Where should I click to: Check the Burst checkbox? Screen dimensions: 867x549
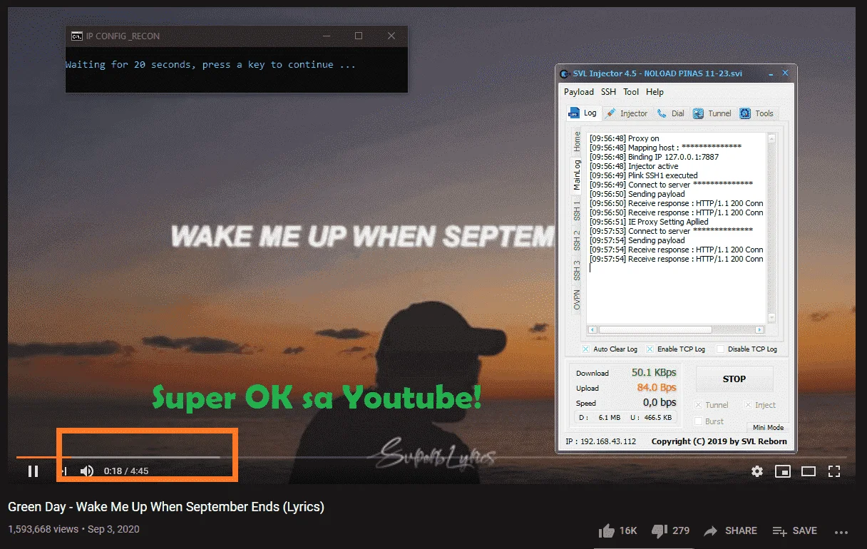pyautogui.click(x=699, y=421)
